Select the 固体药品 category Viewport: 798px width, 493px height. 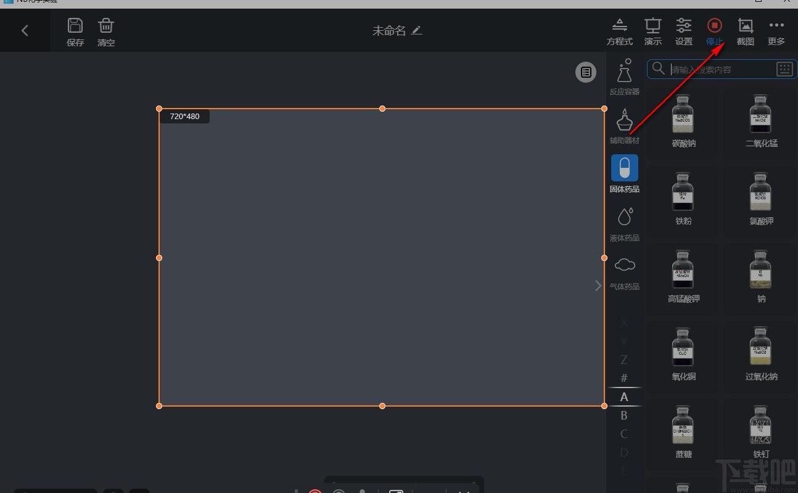pos(625,175)
